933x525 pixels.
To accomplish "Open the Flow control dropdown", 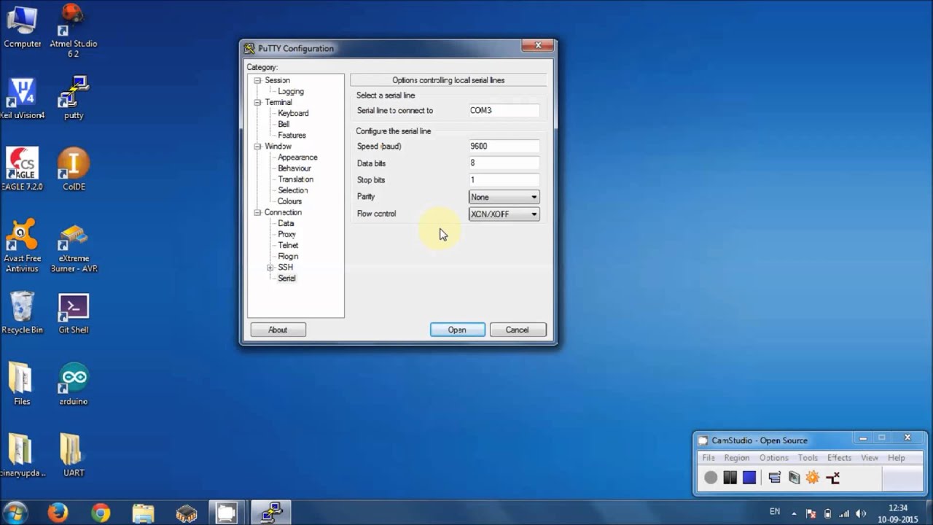I will pyautogui.click(x=504, y=214).
